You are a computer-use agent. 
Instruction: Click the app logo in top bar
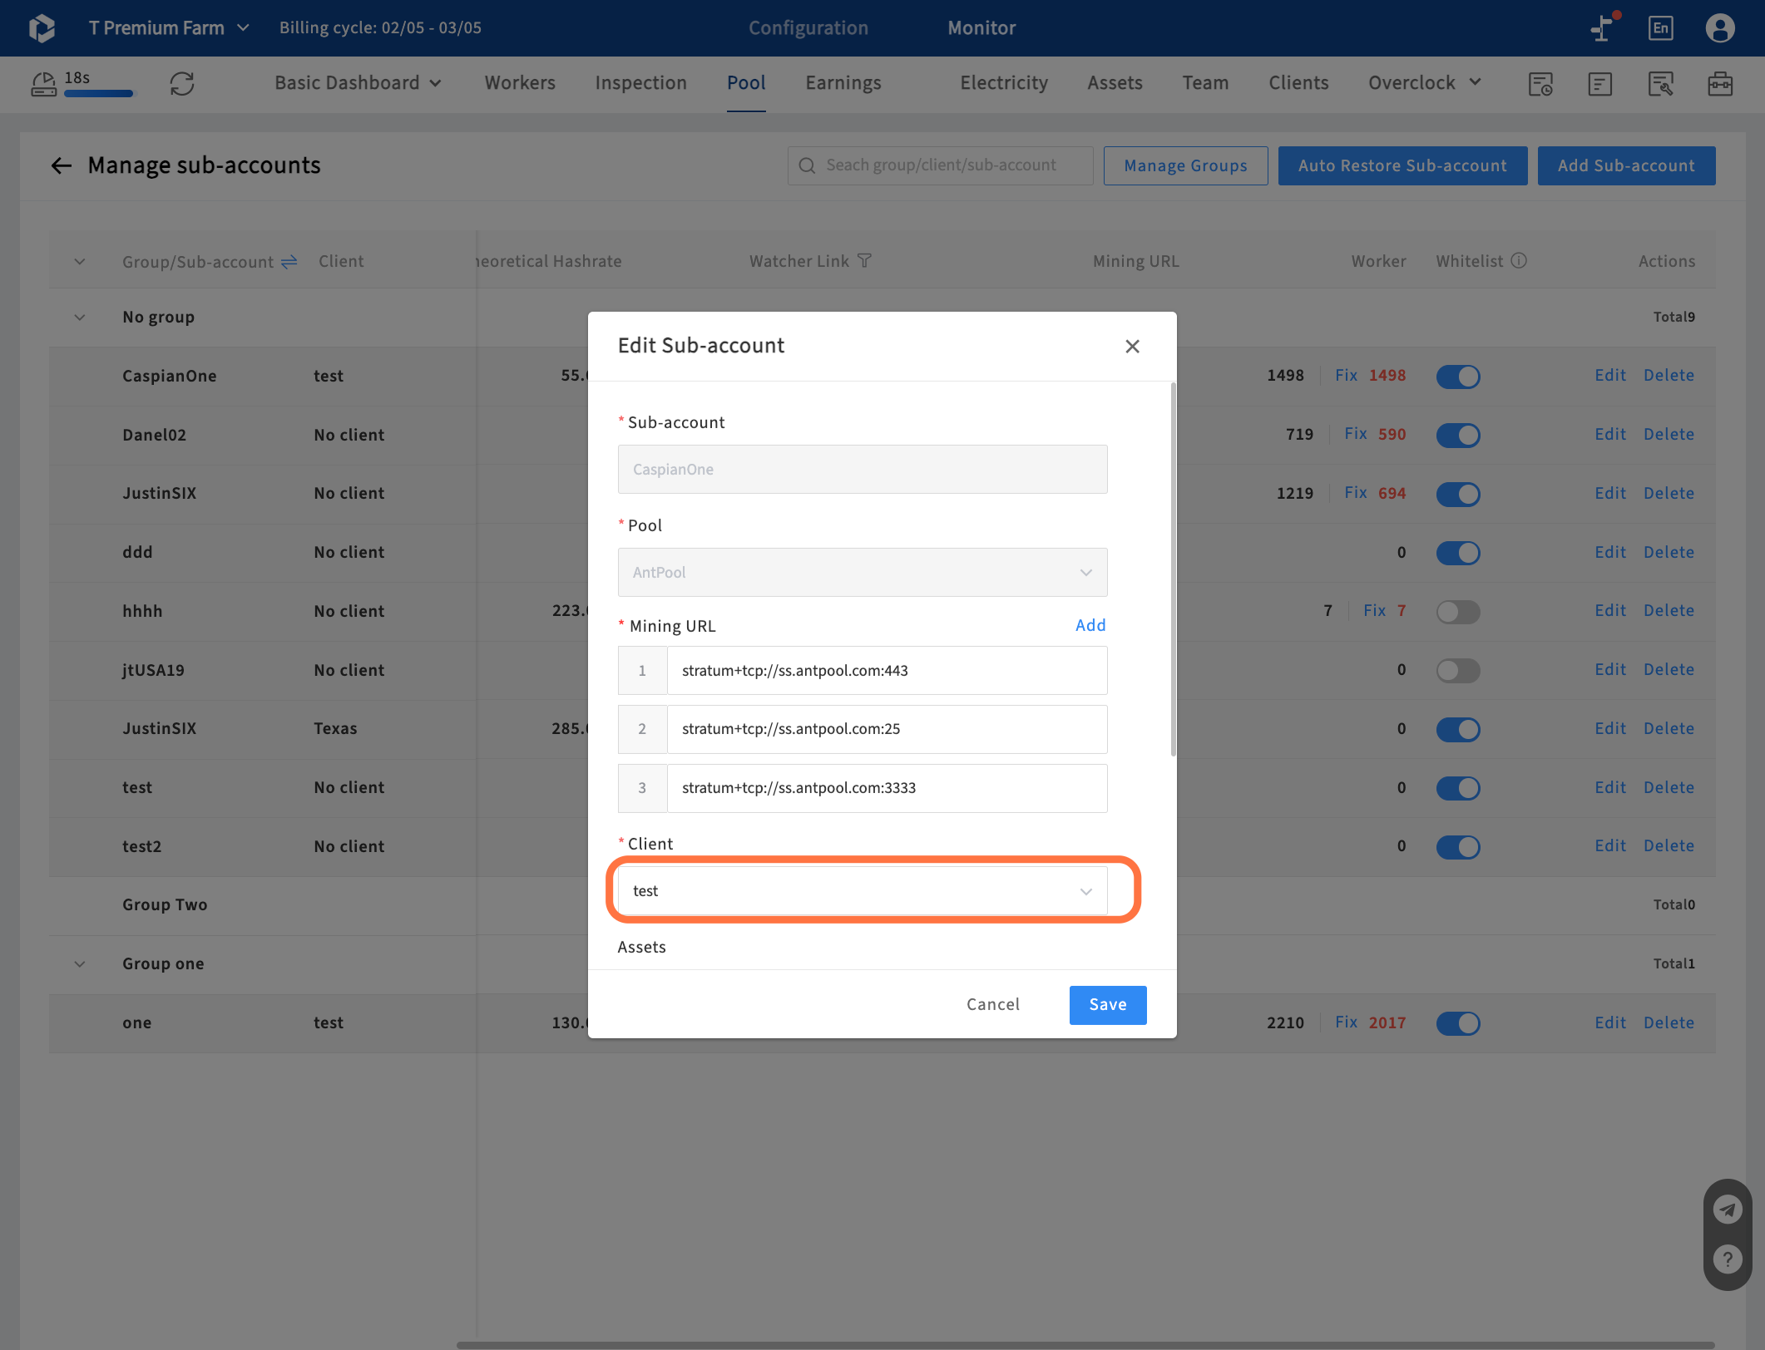[x=42, y=28]
